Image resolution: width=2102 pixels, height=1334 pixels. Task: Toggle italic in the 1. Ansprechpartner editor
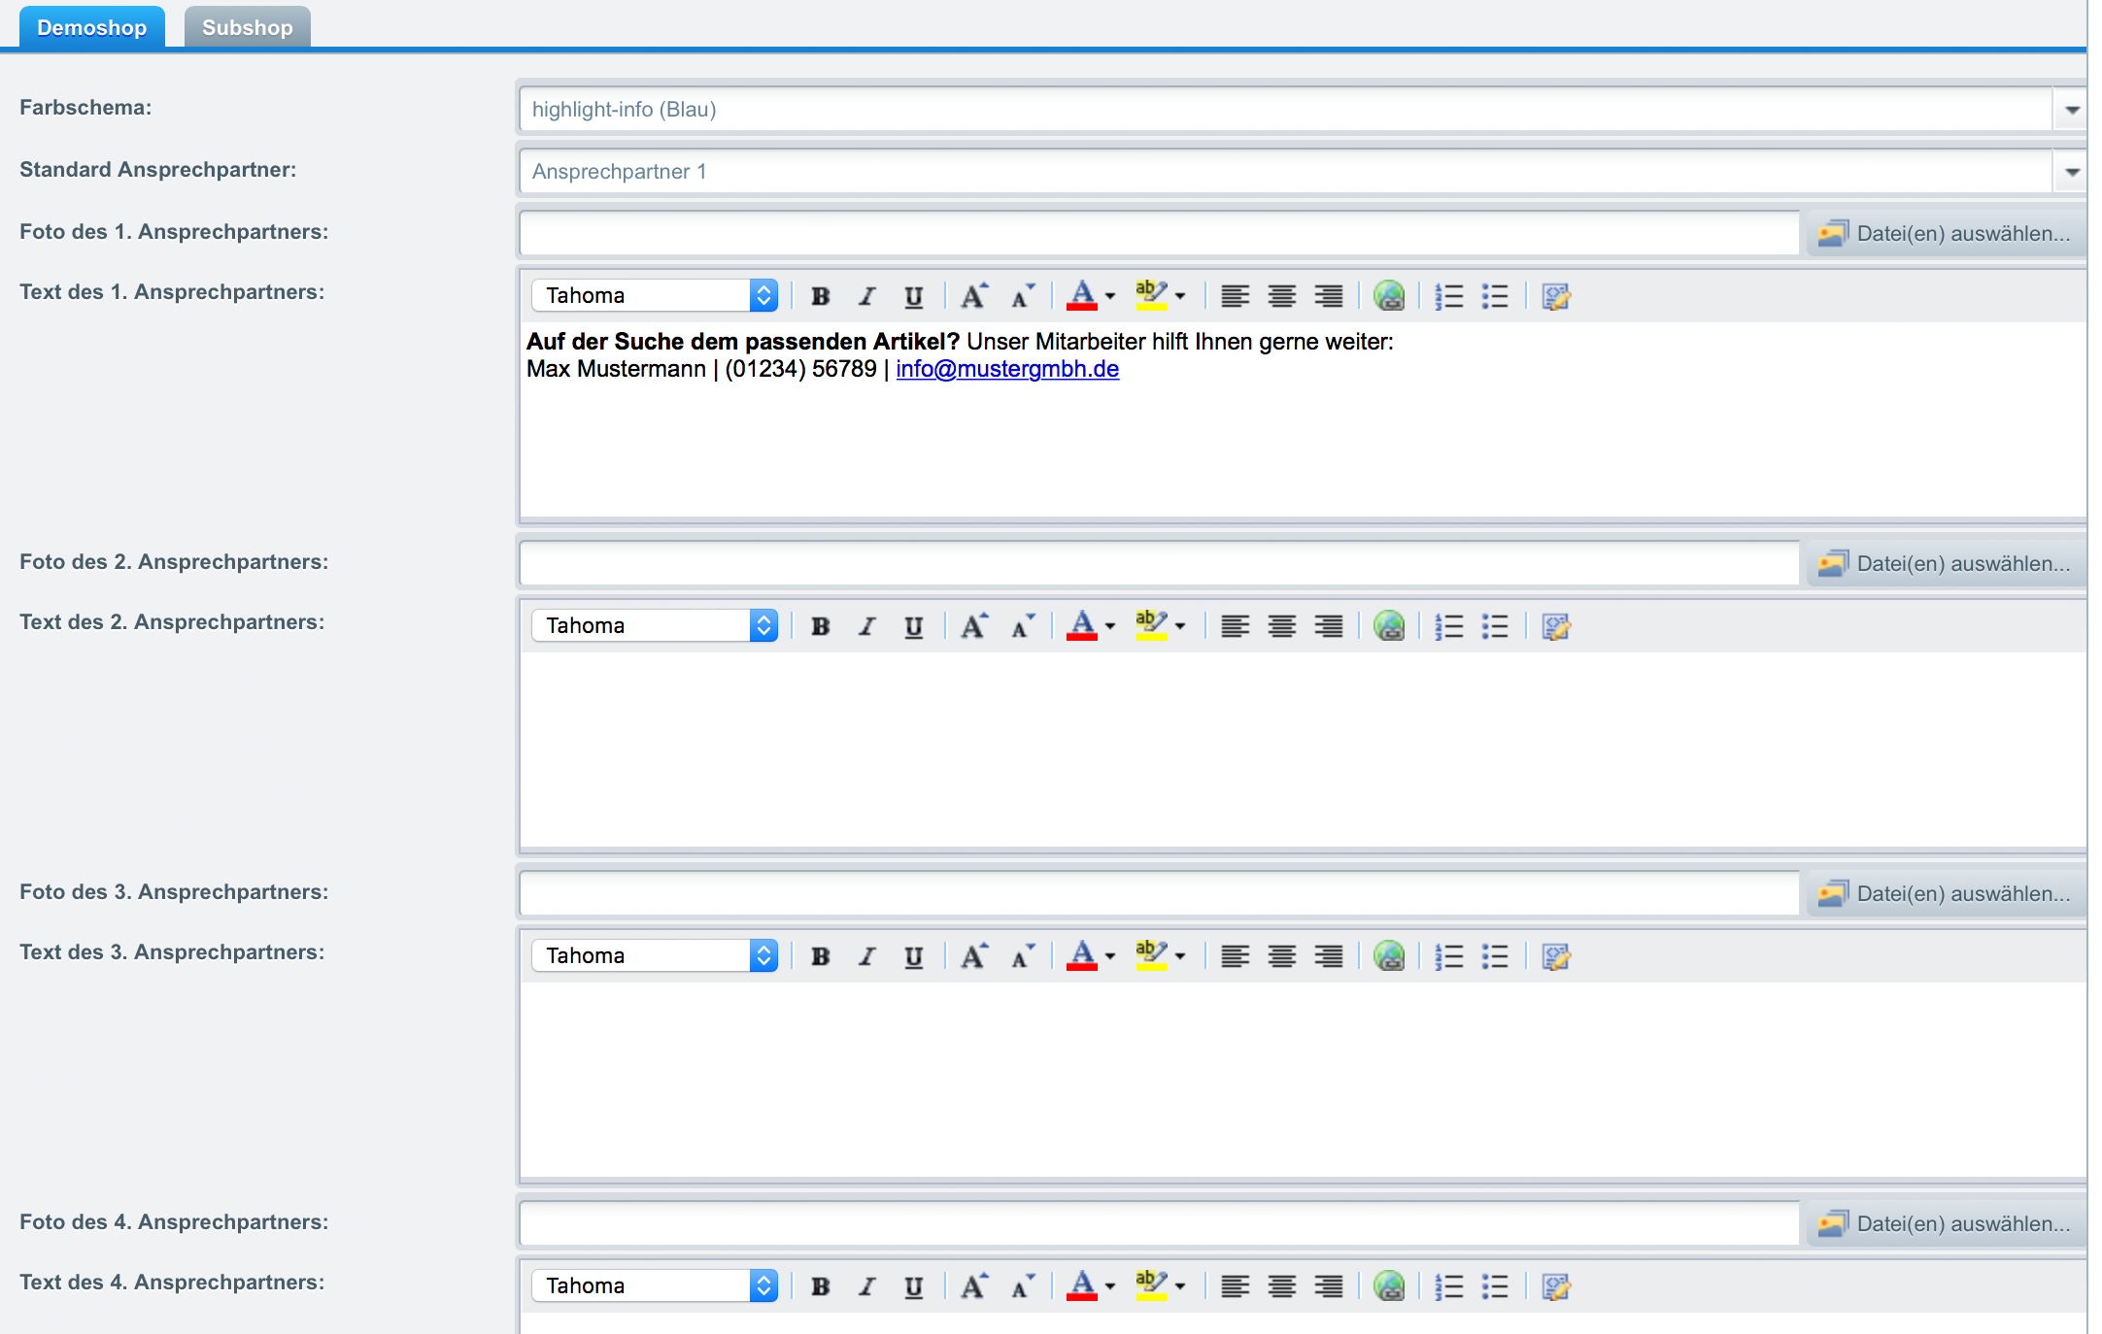(x=867, y=296)
